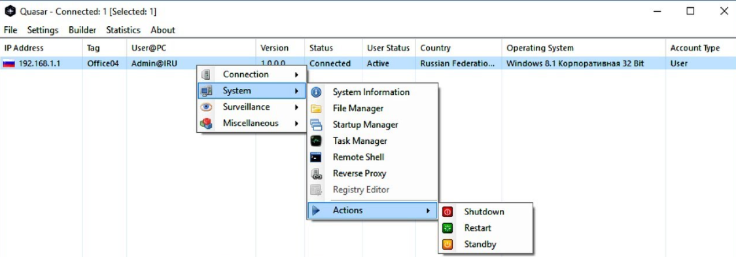Screen dimensions: 736x257
Task: Open the About menu
Action: click(163, 30)
